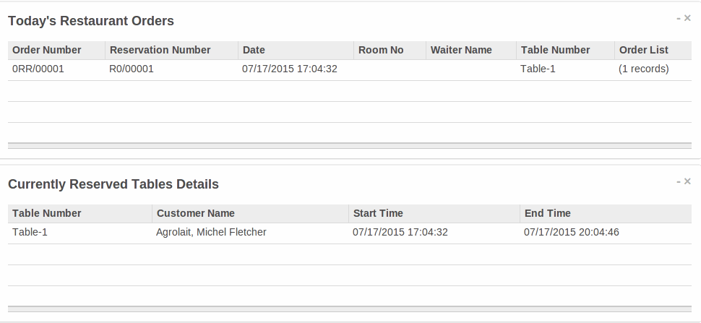
Task: Click the Waiter Name column header
Action: [461, 50]
